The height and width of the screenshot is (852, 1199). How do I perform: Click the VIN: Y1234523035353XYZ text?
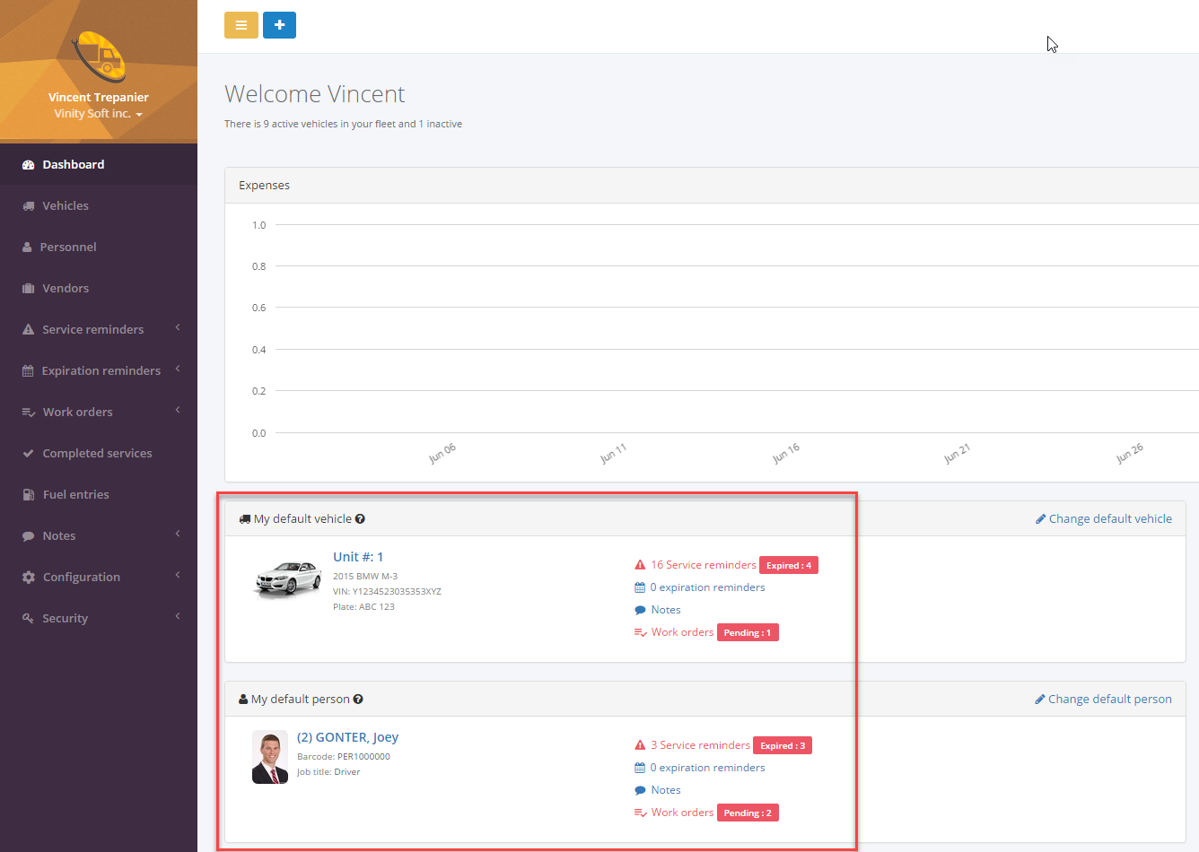(x=387, y=592)
